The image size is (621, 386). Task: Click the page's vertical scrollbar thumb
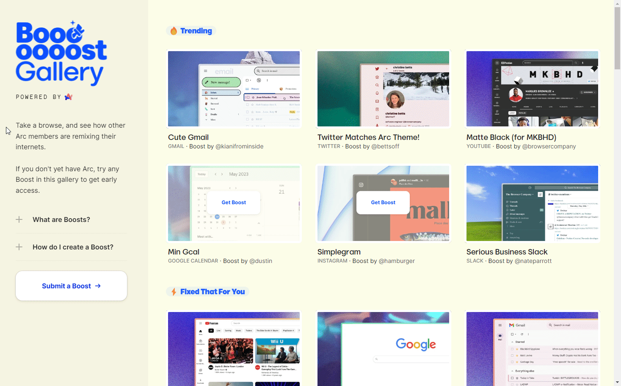(617, 38)
